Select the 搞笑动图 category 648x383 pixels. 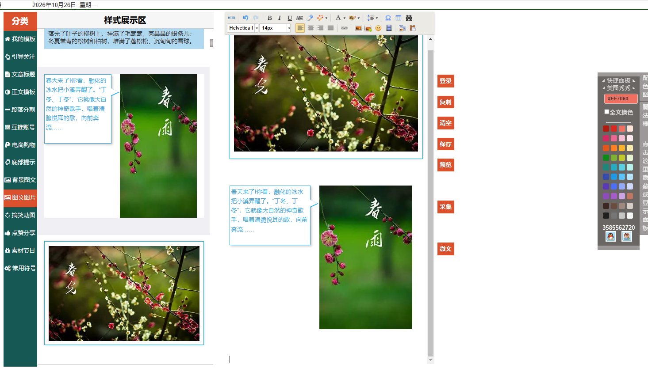point(20,215)
